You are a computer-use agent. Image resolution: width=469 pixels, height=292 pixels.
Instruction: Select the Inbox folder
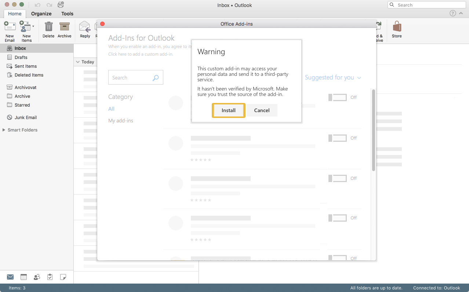[37, 48]
